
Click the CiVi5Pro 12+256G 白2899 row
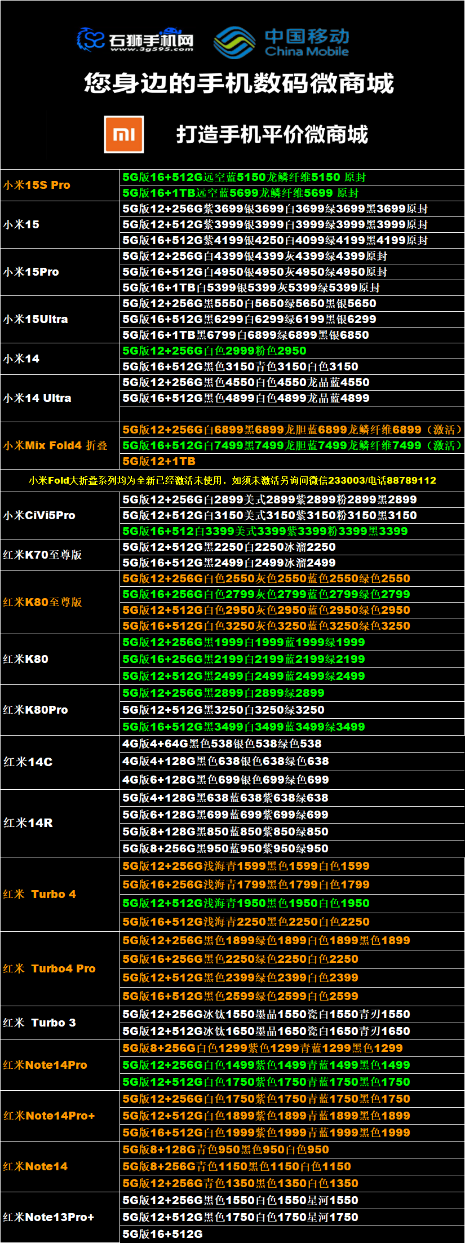[293, 499]
